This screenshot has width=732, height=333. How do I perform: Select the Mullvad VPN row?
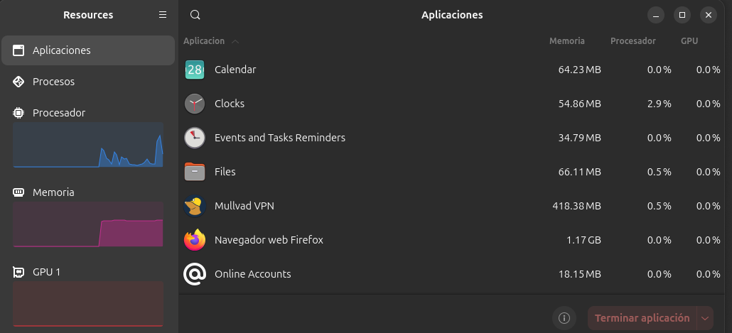(453, 206)
